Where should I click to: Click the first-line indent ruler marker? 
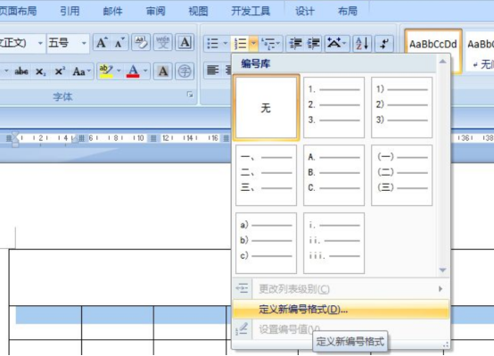[x=15, y=135]
